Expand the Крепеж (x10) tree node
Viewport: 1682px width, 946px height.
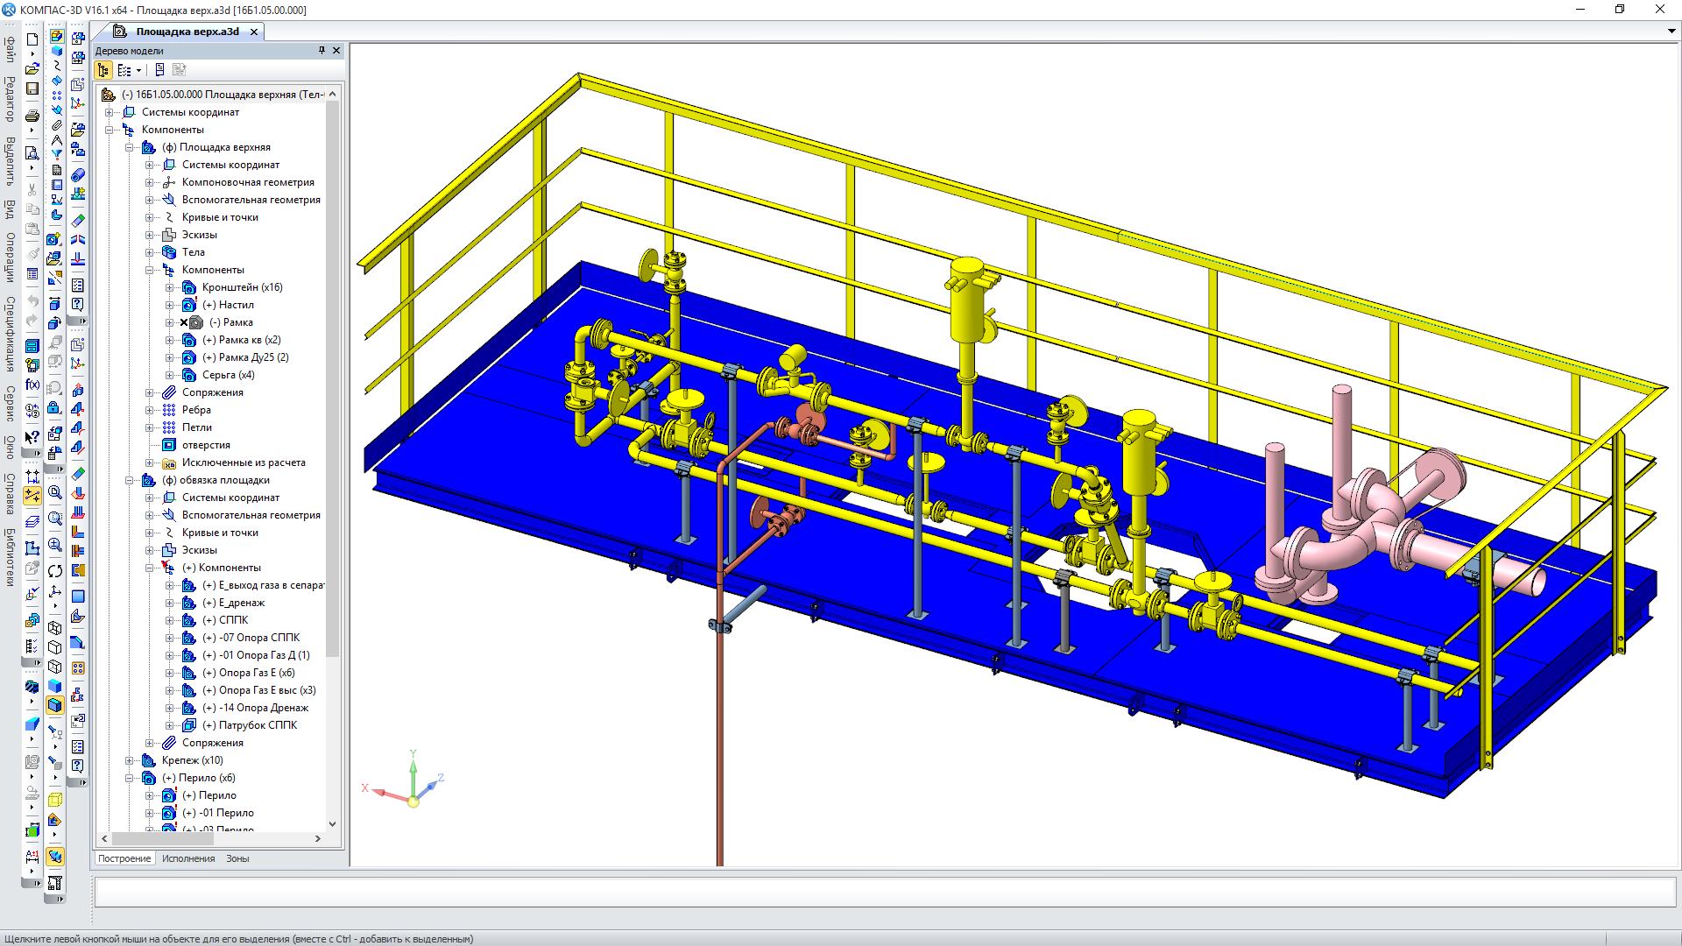coord(129,760)
